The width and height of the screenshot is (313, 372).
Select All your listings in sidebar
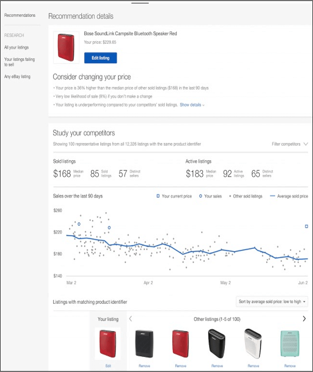[x=16, y=48]
